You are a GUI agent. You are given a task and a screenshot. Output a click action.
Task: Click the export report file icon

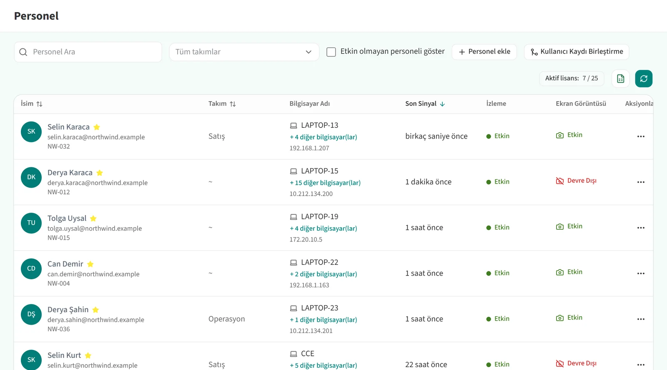click(620, 79)
